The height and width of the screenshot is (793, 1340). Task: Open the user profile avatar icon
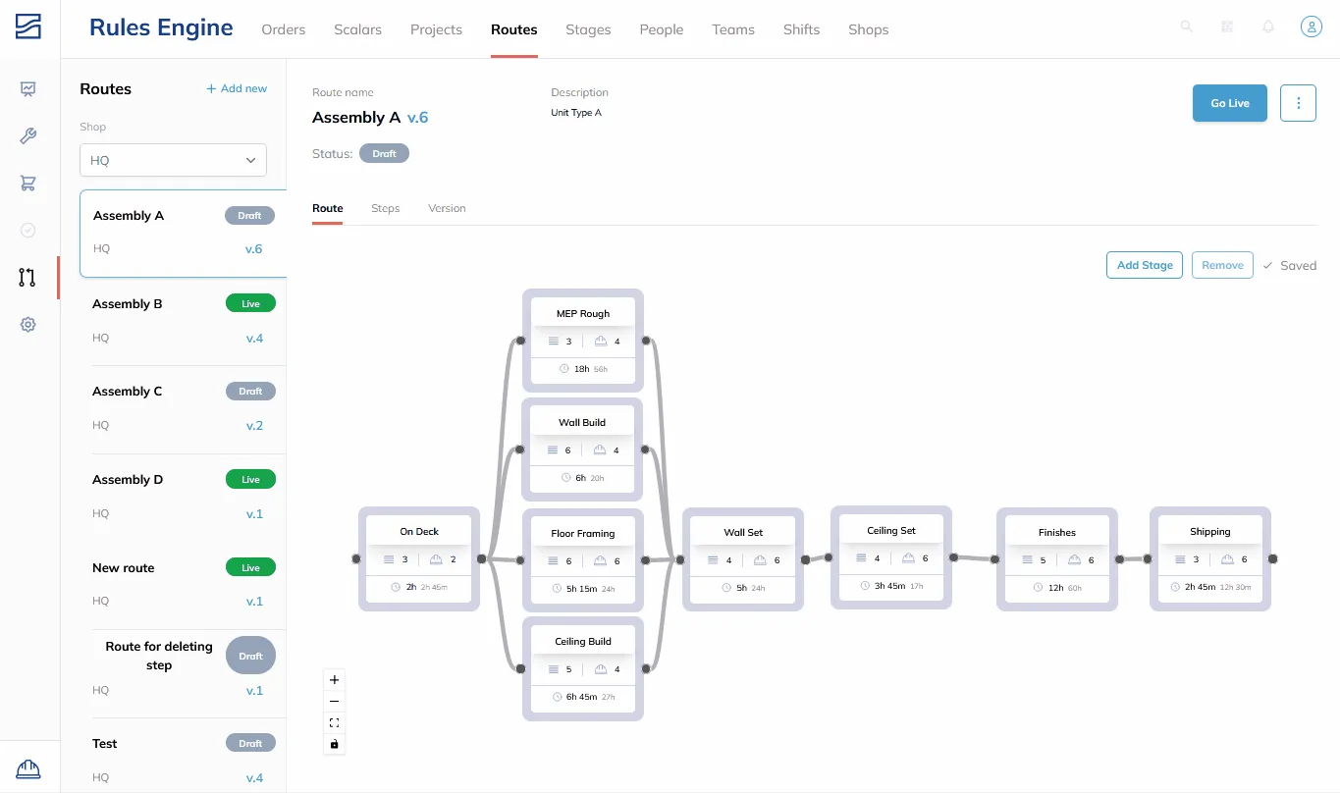[x=1311, y=26]
